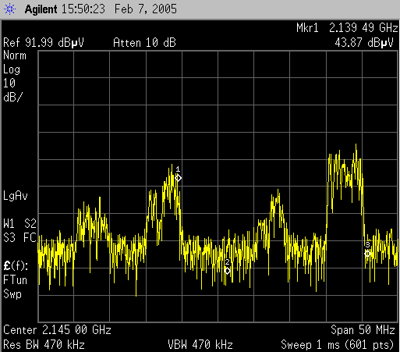Viewport: 400px width, 352px height.
Task: Click the Norm detector mode label
Action: (x=15, y=55)
